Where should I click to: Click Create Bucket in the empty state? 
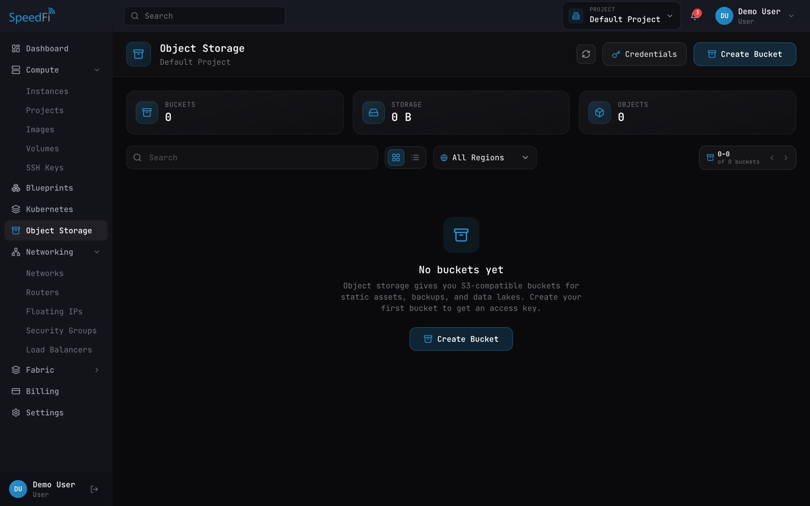click(461, 339)
